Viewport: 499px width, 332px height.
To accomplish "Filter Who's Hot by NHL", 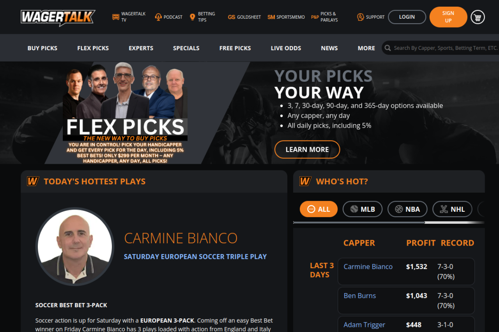I will [x=452, y=209].
